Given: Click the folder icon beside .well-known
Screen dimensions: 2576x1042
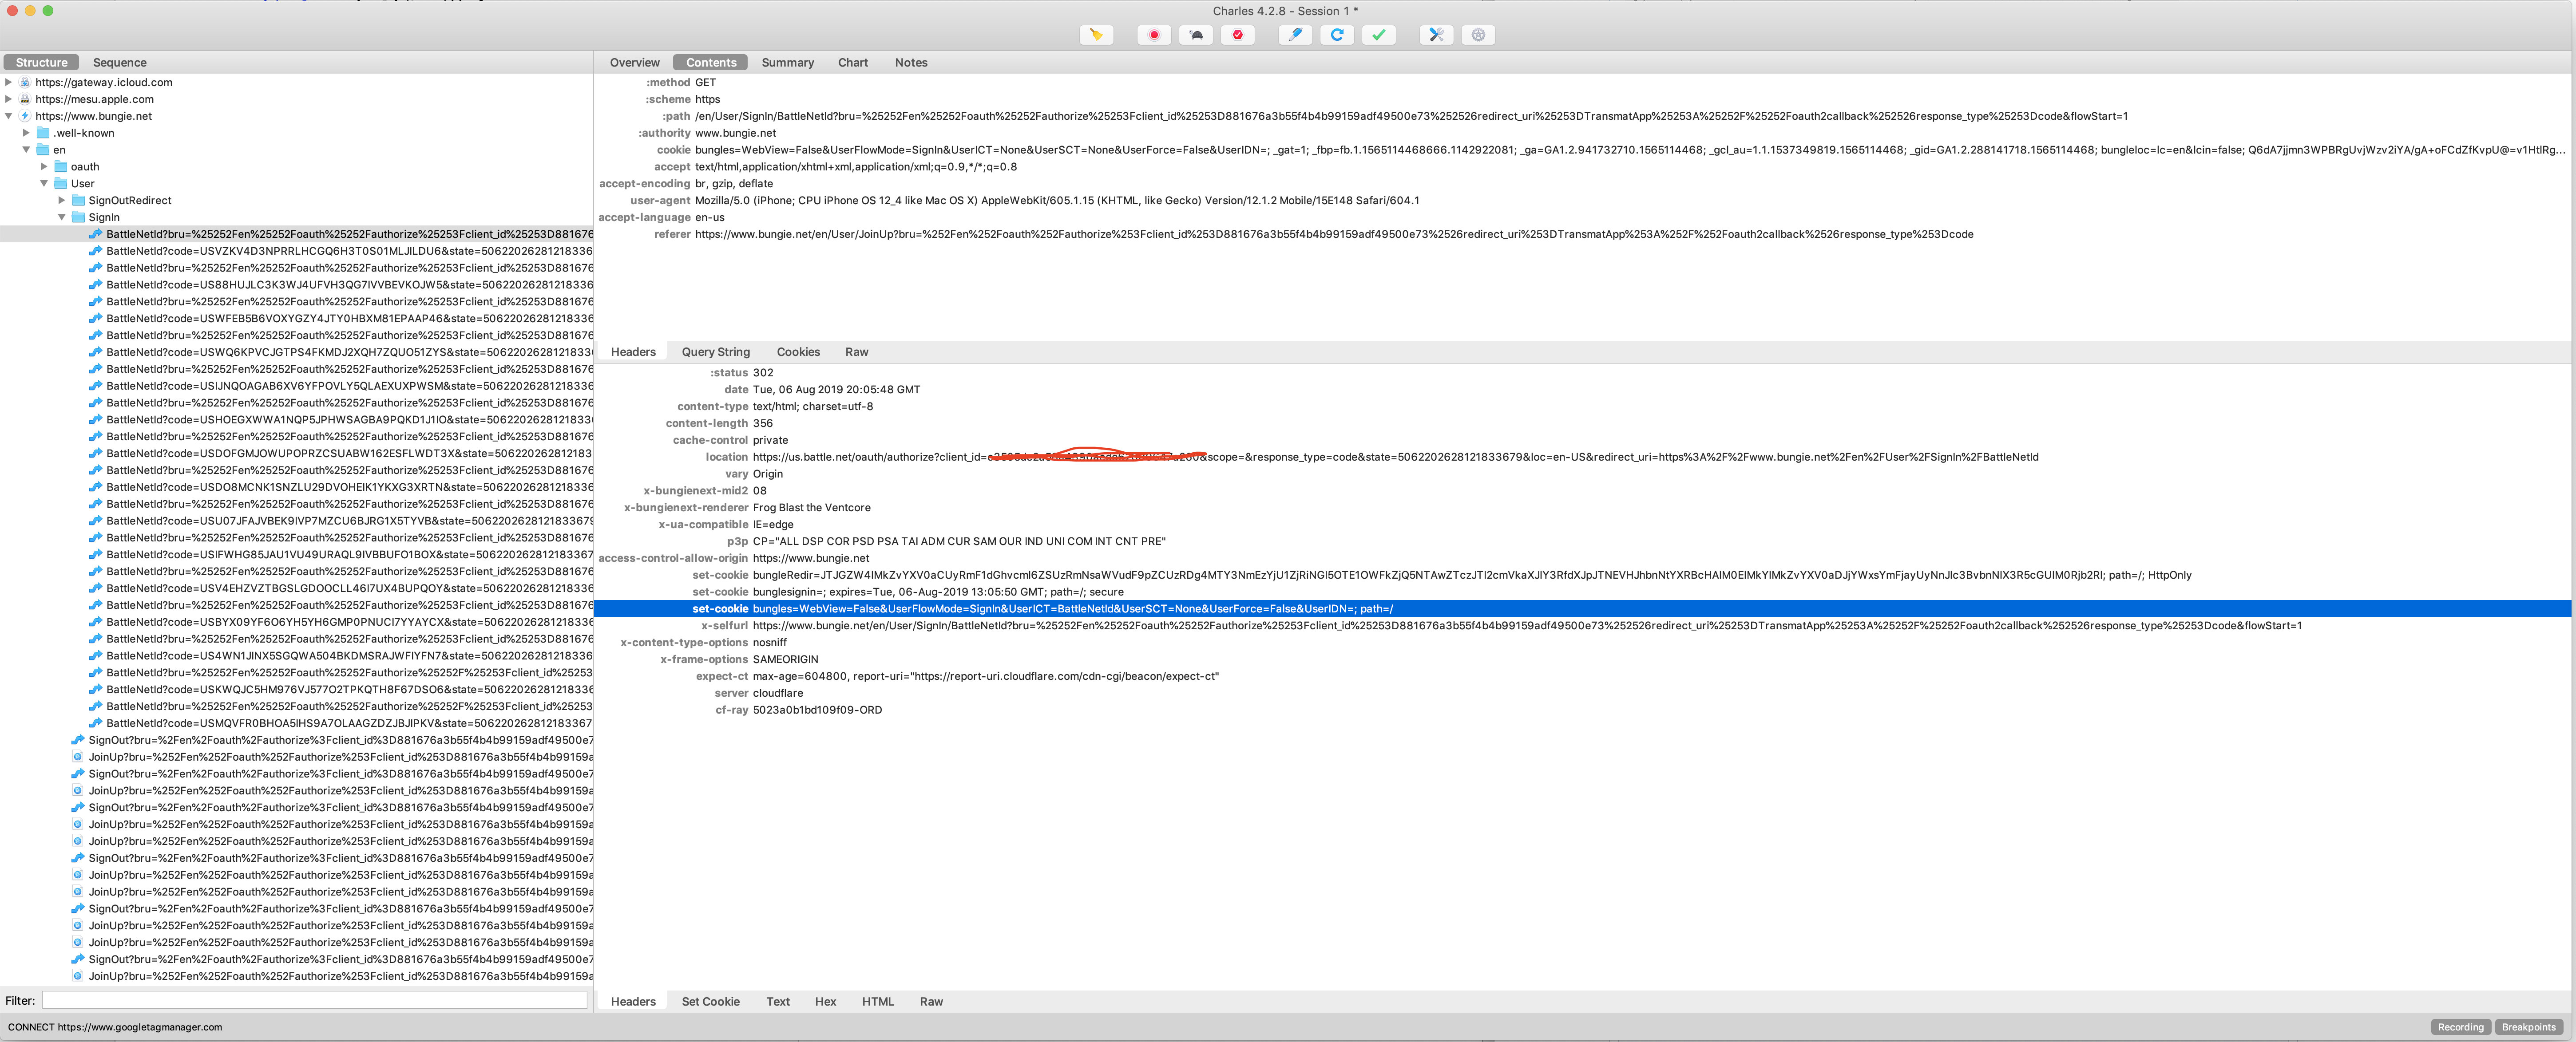Looking at the screenshot, I should [43, 133].
